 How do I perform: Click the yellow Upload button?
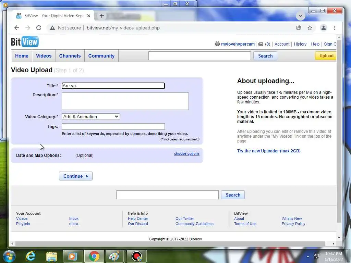pyautogui.click(x=326, y=56)
